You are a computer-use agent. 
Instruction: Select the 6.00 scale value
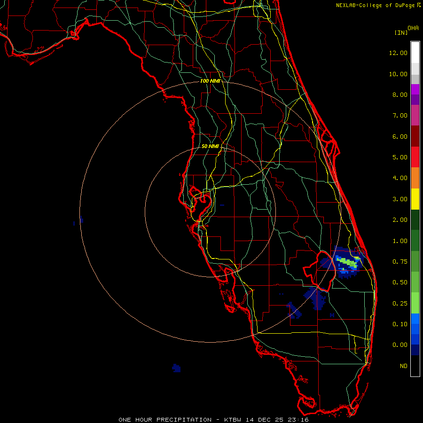[400, 136]
